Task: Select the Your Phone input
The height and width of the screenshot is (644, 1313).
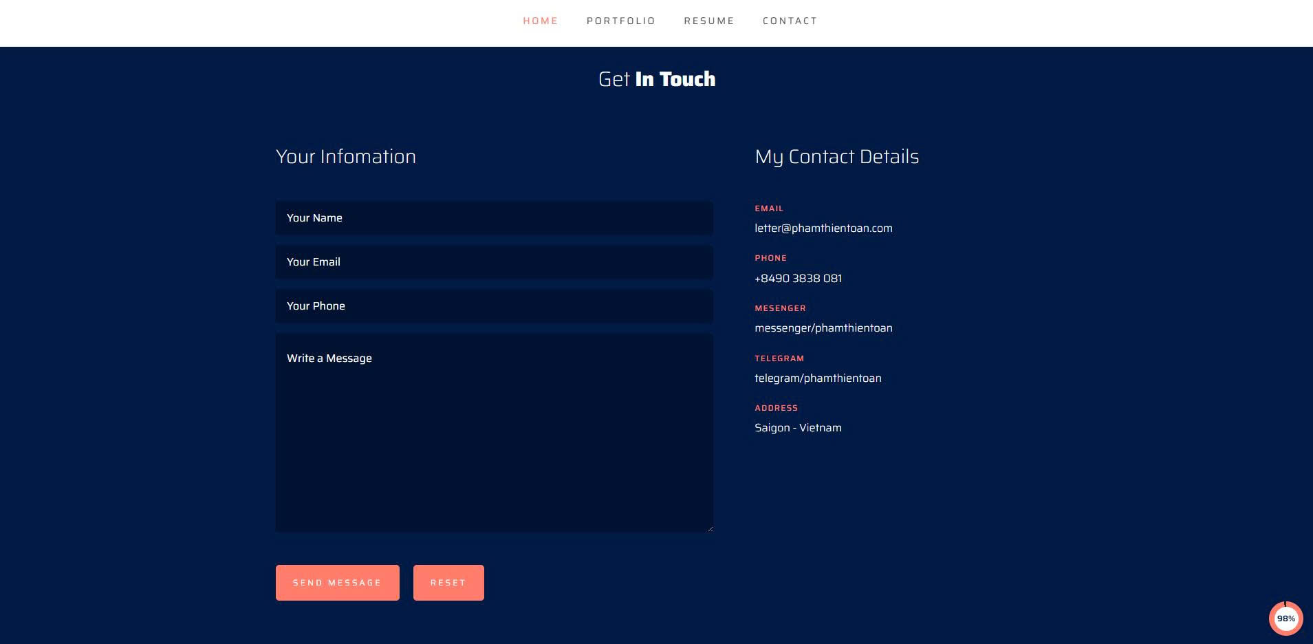Action: (x=494, y=306)
